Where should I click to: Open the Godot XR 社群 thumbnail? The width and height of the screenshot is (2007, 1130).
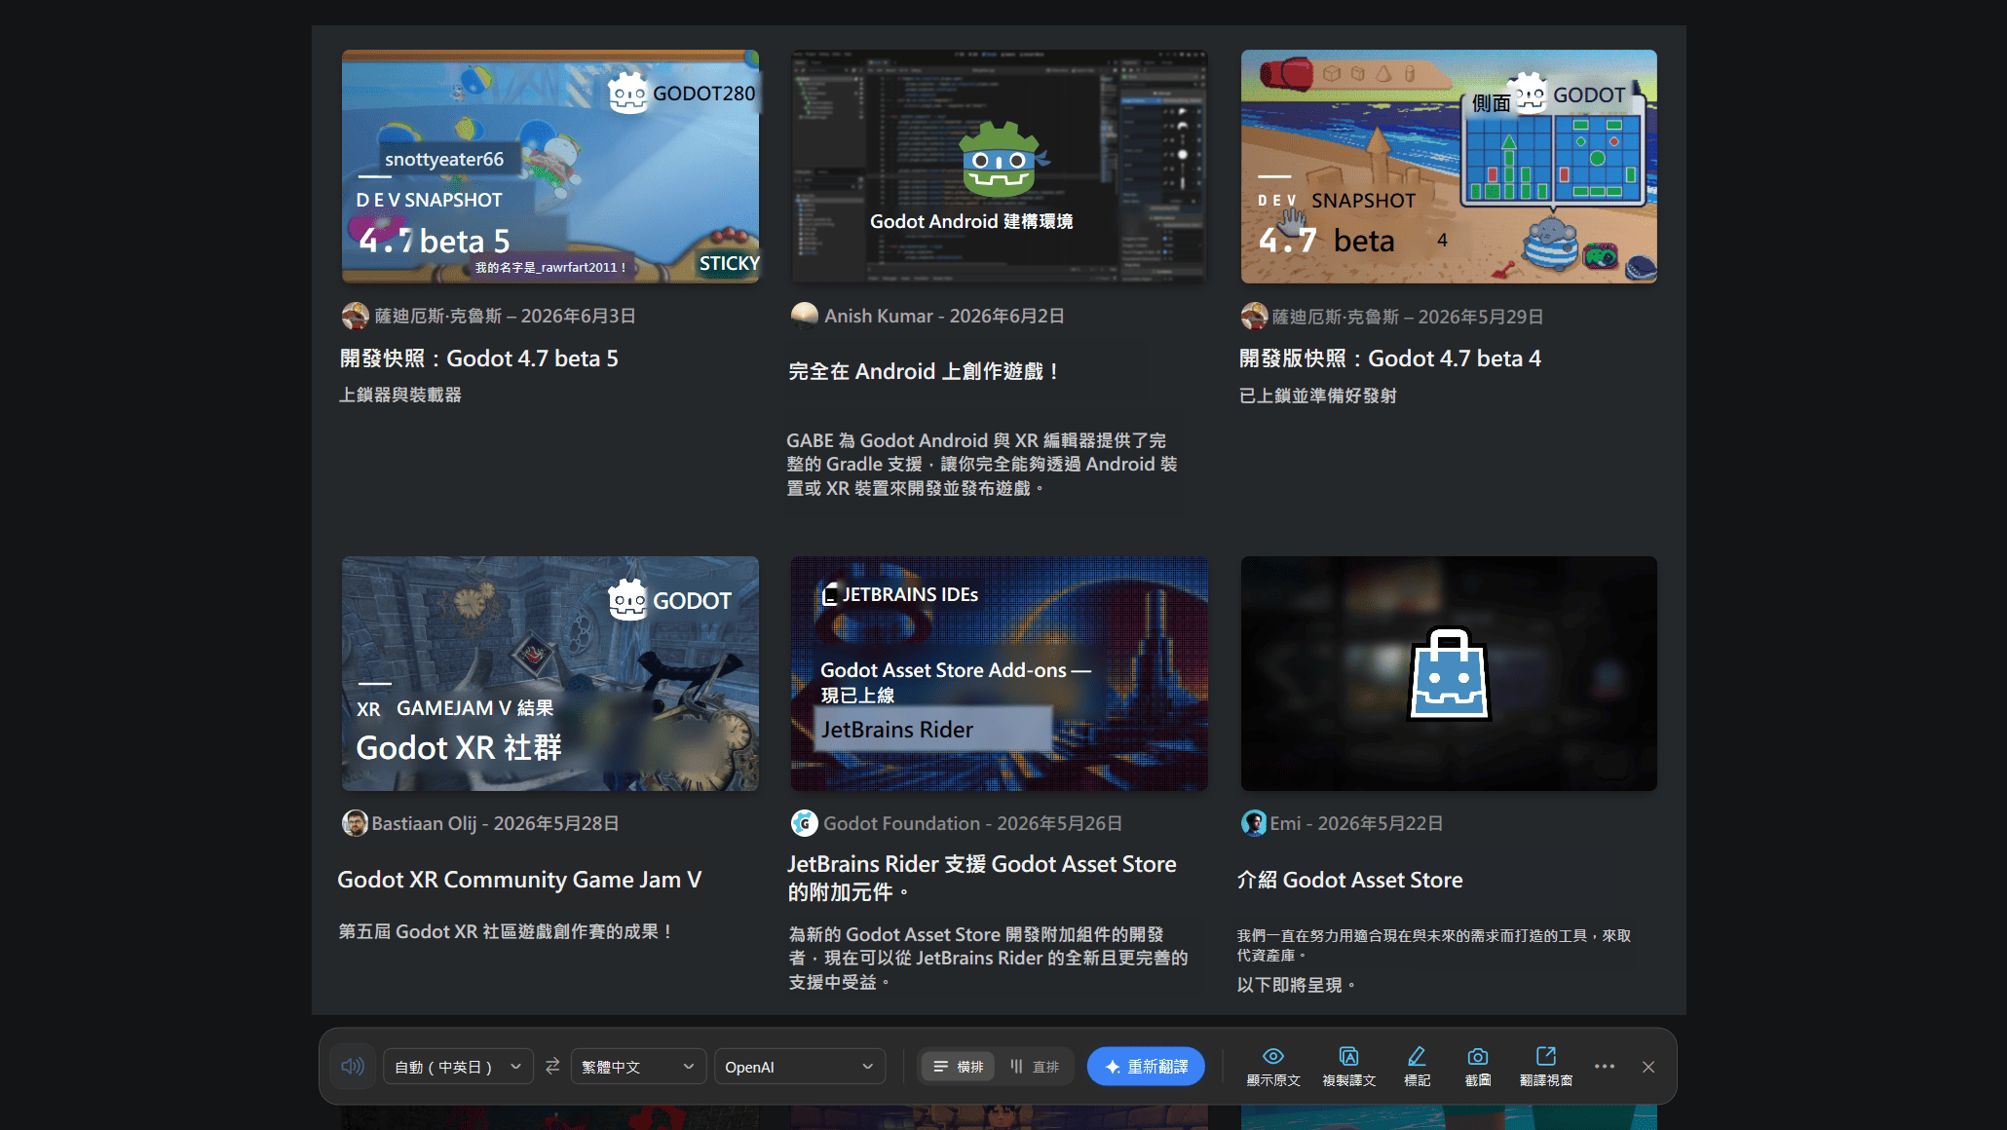550,673
